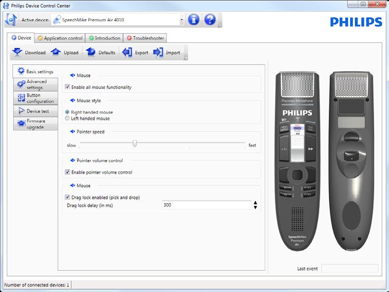The width and height of the screenshot is (389, 292).
Task: Open the Button configuration side tab
Action: click(36, 98)
